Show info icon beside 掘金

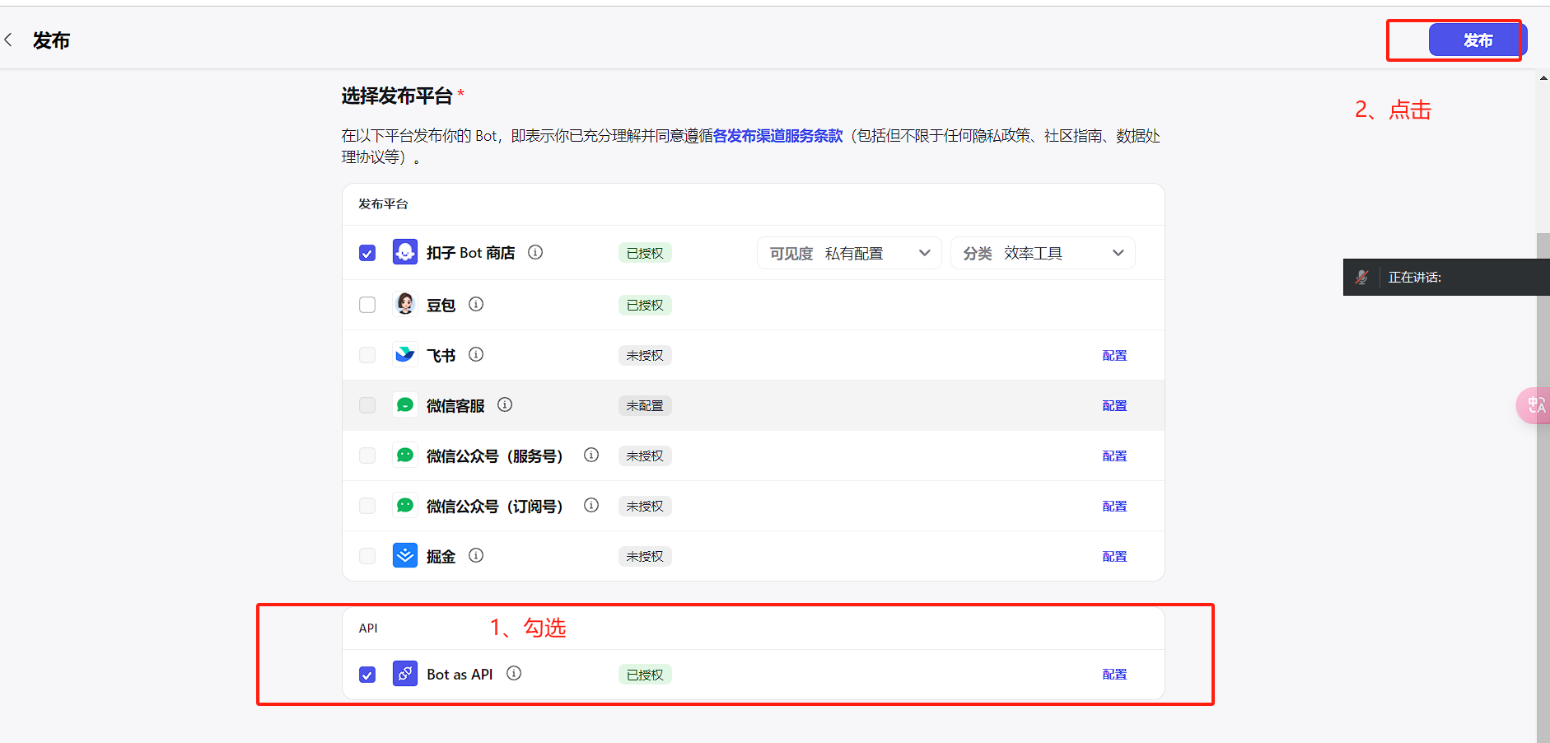pos(476,555)
